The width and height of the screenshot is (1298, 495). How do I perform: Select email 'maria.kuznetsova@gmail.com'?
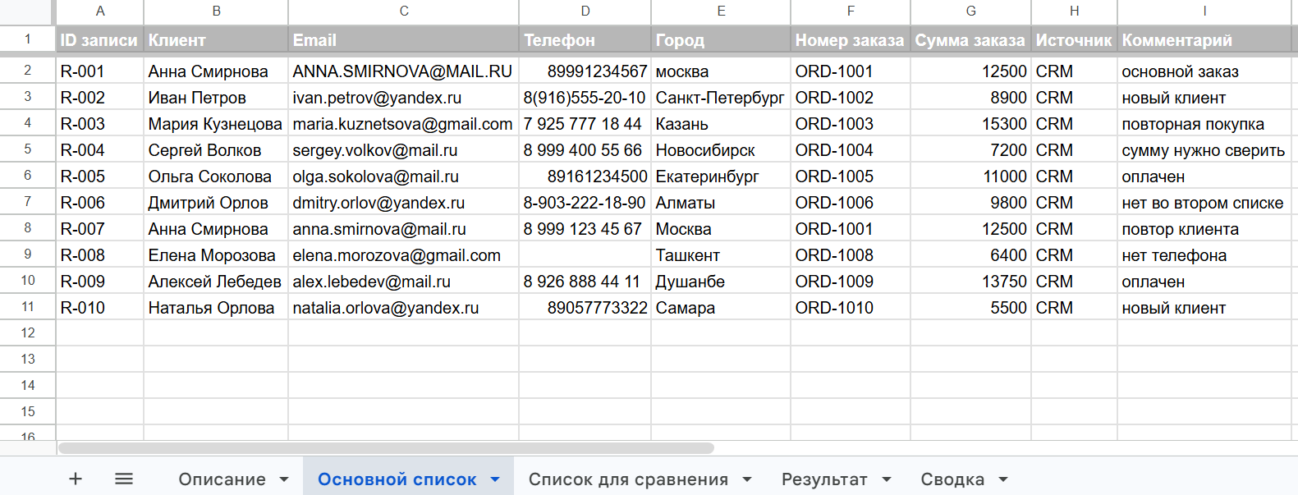(x=404, y=124)
